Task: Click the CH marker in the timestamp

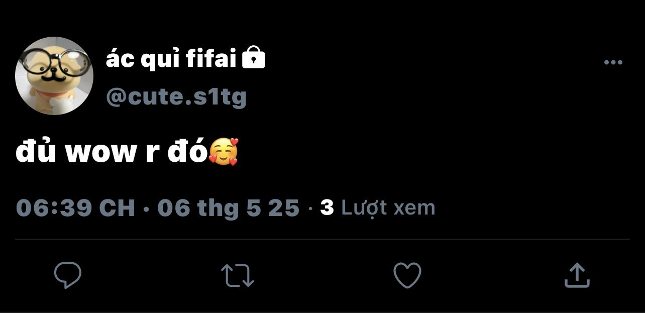Action: [x=117, y=207]
